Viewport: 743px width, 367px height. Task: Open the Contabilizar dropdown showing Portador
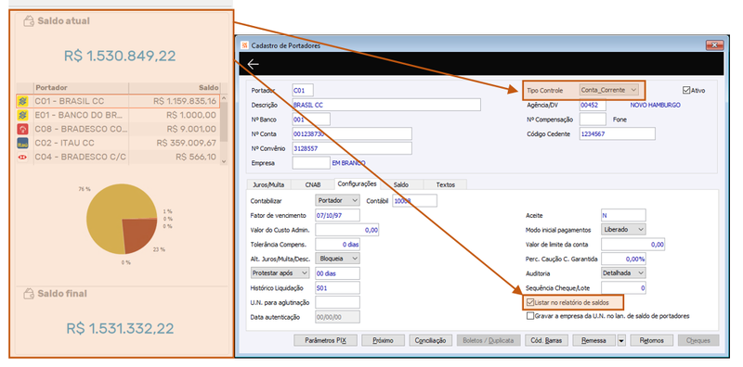337,200
